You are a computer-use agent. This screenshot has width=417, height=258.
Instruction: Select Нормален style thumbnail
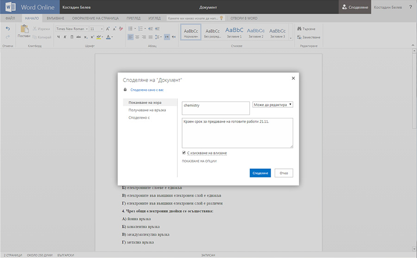pos(191,32)
